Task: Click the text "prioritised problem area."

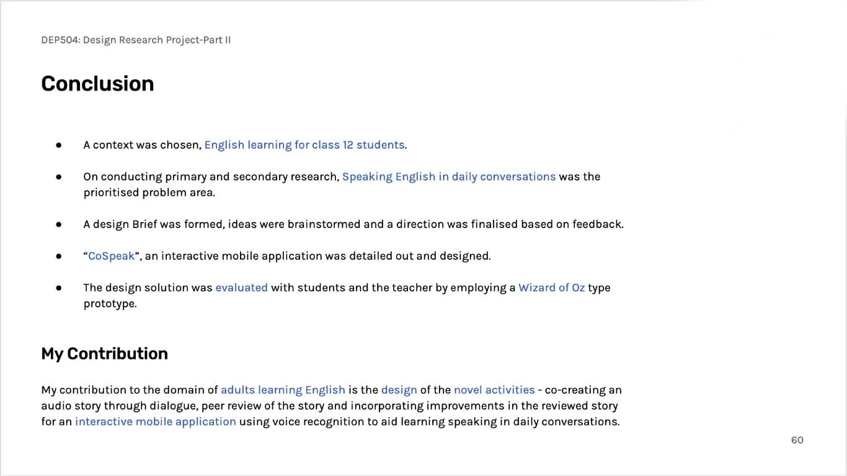Action: 149,192
